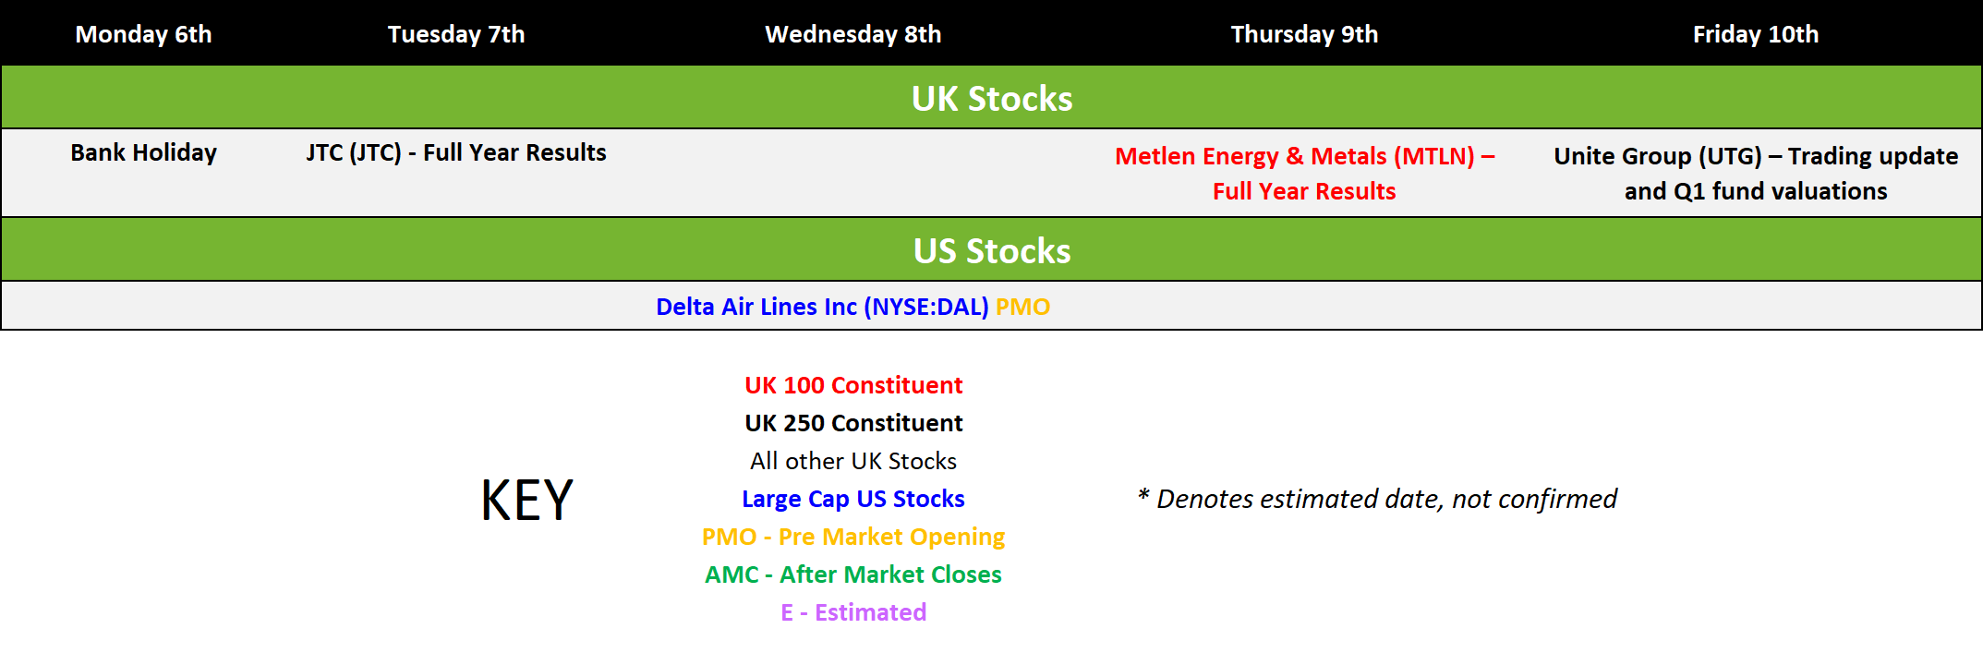Screen dimensions: 1983x665
Task: Click the large KEY heading
Action: coord(526,501)
